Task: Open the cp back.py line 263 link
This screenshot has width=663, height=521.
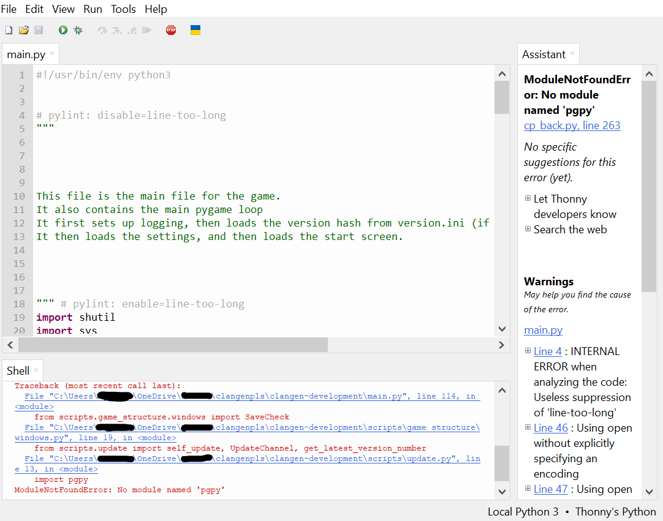Action: pos(572,125)
